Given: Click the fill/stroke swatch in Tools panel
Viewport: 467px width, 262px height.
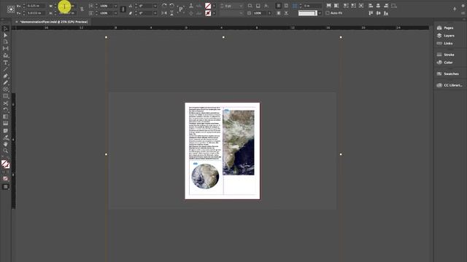Looking at the screenshot, I should click(x=5, y=164).
